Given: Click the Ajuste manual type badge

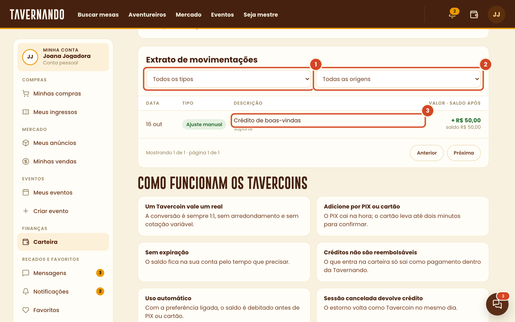Looking at the screenshot, I should pos(204,124).
